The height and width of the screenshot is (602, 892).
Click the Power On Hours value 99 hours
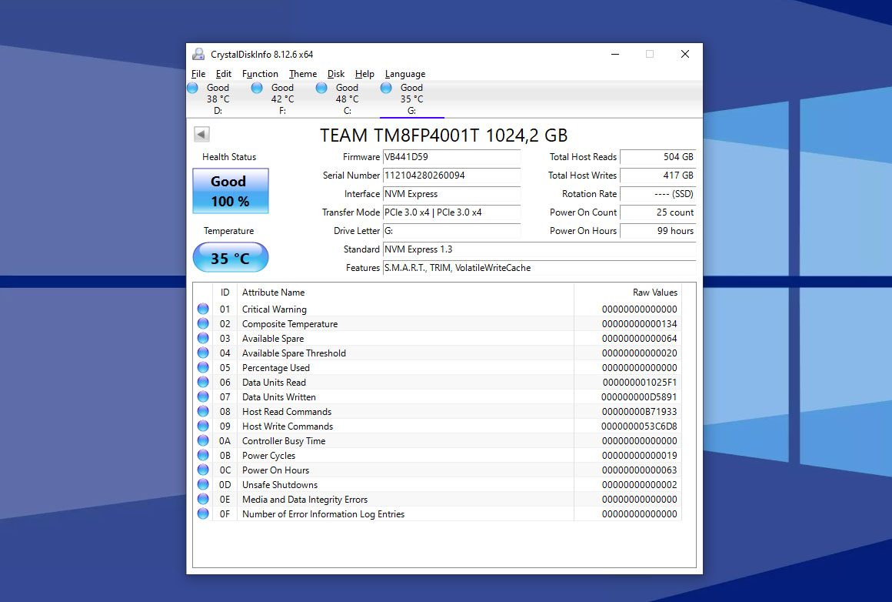click(658, 231)
